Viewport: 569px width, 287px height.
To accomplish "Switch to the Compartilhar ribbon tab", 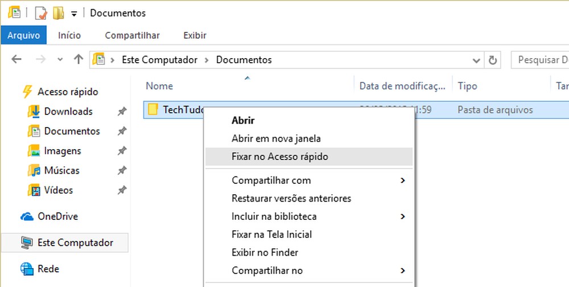I will [132, 35].
